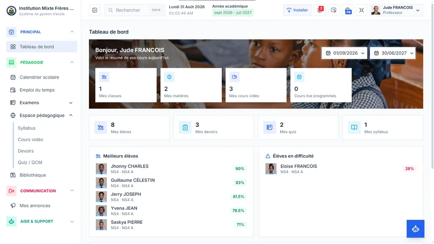This screenshot has width=434, height=244.
Task: Click the Élèves en difficulté warning icon
Action: 268,156
